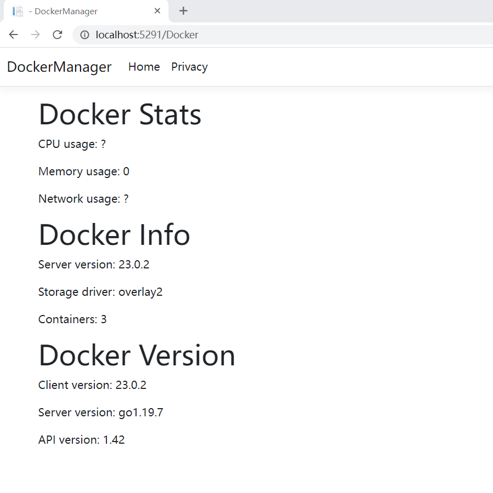Click the browser forward arrow

point(35,35)
